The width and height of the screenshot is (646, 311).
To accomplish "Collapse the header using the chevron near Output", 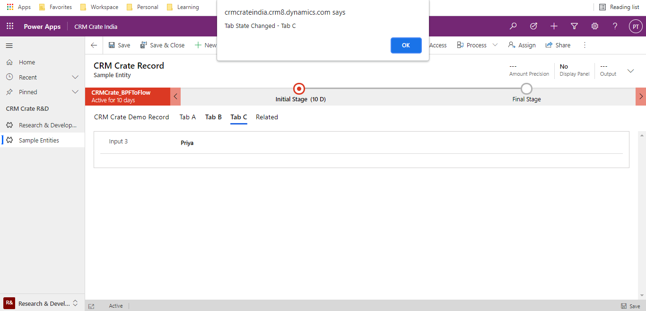I will click(630, 71).
